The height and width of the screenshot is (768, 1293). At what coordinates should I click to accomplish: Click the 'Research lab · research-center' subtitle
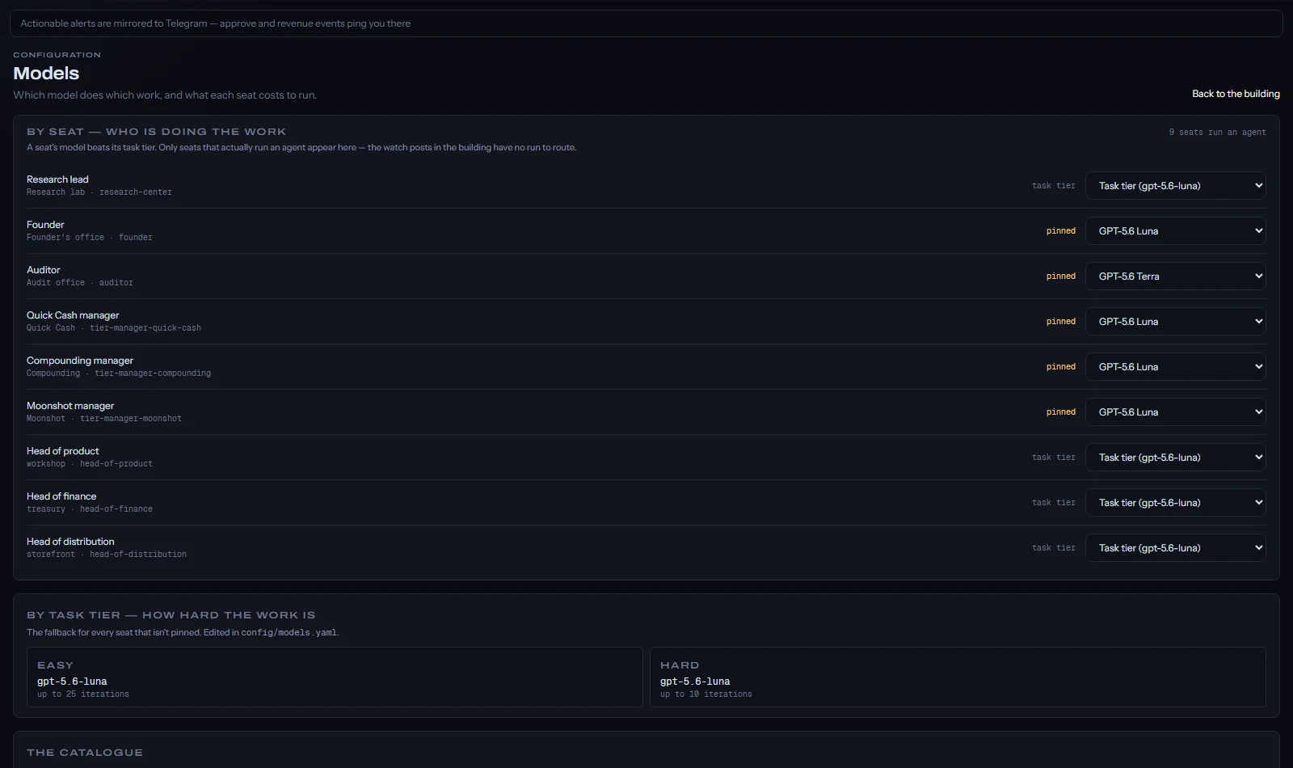99,192
